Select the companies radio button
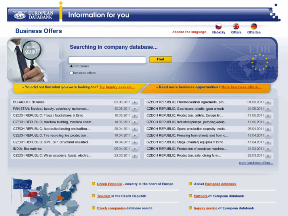Viewport: 288px width, 216px height. (71, 66)
